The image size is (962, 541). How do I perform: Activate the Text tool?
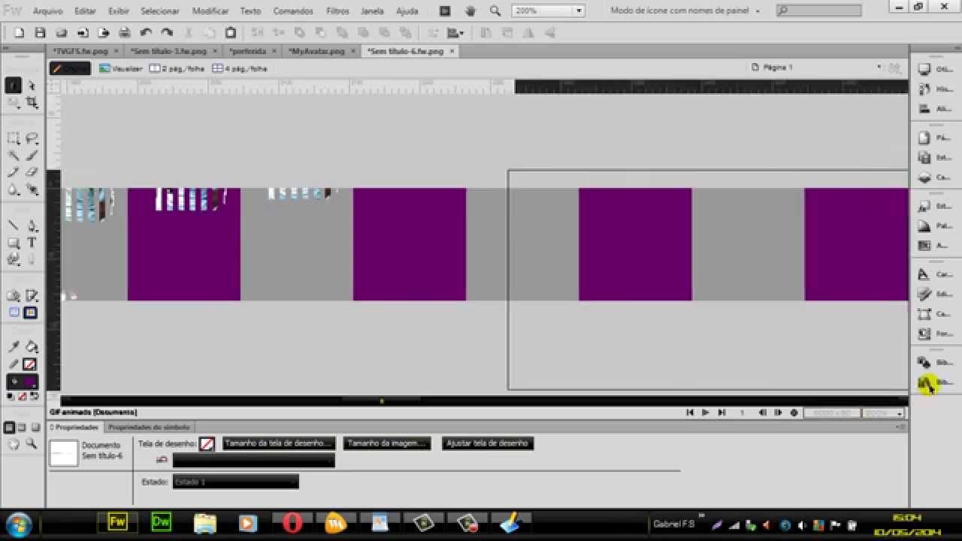click(x=32, y=242)
